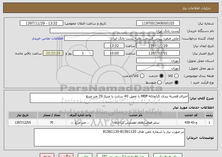Click the delivery province field تهران
This screenshot has width=222, height=157.
(x=158, y=61)
